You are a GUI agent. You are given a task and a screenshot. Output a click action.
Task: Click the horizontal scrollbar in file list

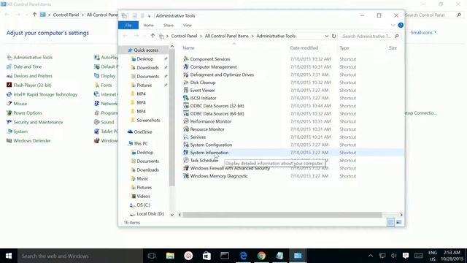(x=282, y=215)
